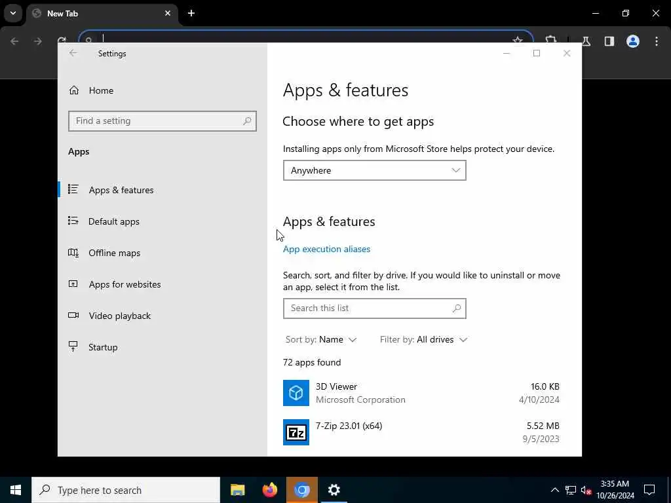Expand the Anywhere app source dropdown
The image size is (671, 503).
(374, 170)
